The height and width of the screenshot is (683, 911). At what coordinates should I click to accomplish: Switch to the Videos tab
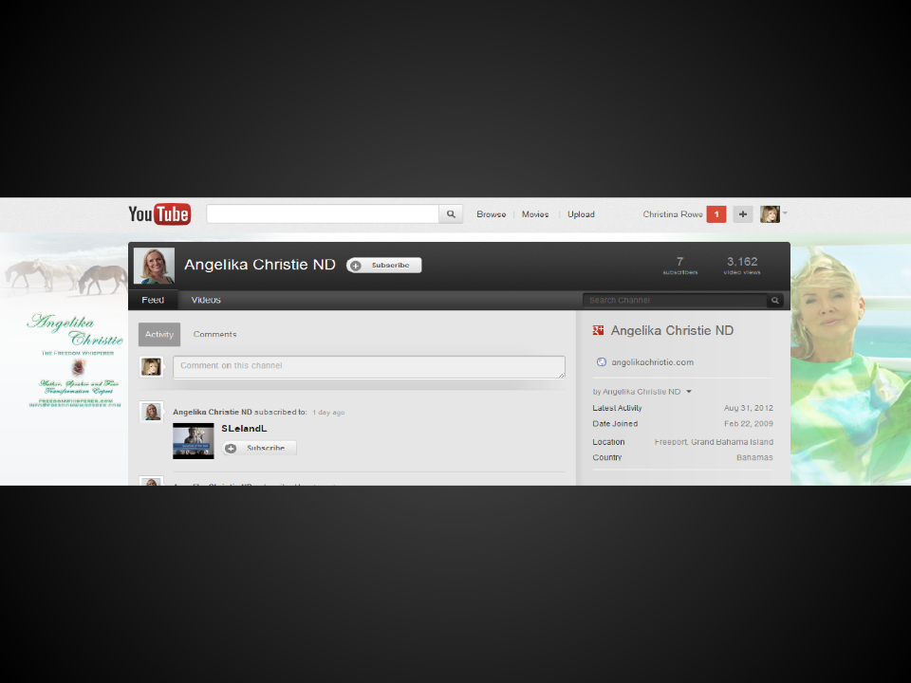[x=206, y=301]
